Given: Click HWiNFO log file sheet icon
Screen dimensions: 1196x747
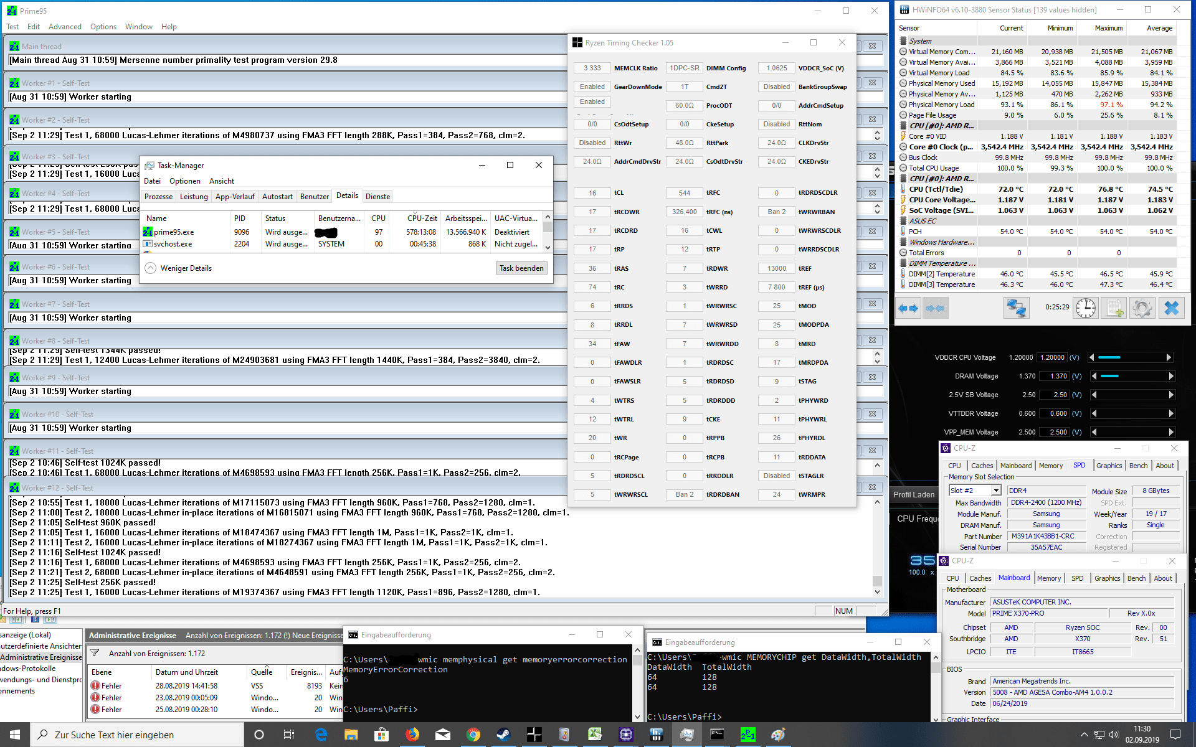Looking at the screenshot, I should tap(1114, 308).
